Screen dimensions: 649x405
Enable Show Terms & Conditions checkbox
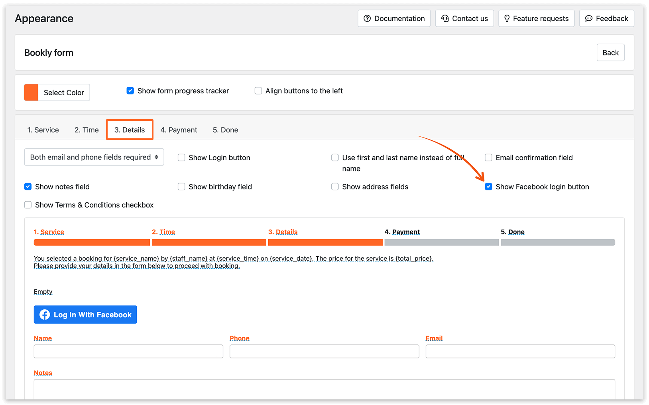click(28, 205)
